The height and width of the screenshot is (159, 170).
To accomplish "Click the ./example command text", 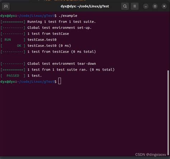I will (x=68, y=16).
